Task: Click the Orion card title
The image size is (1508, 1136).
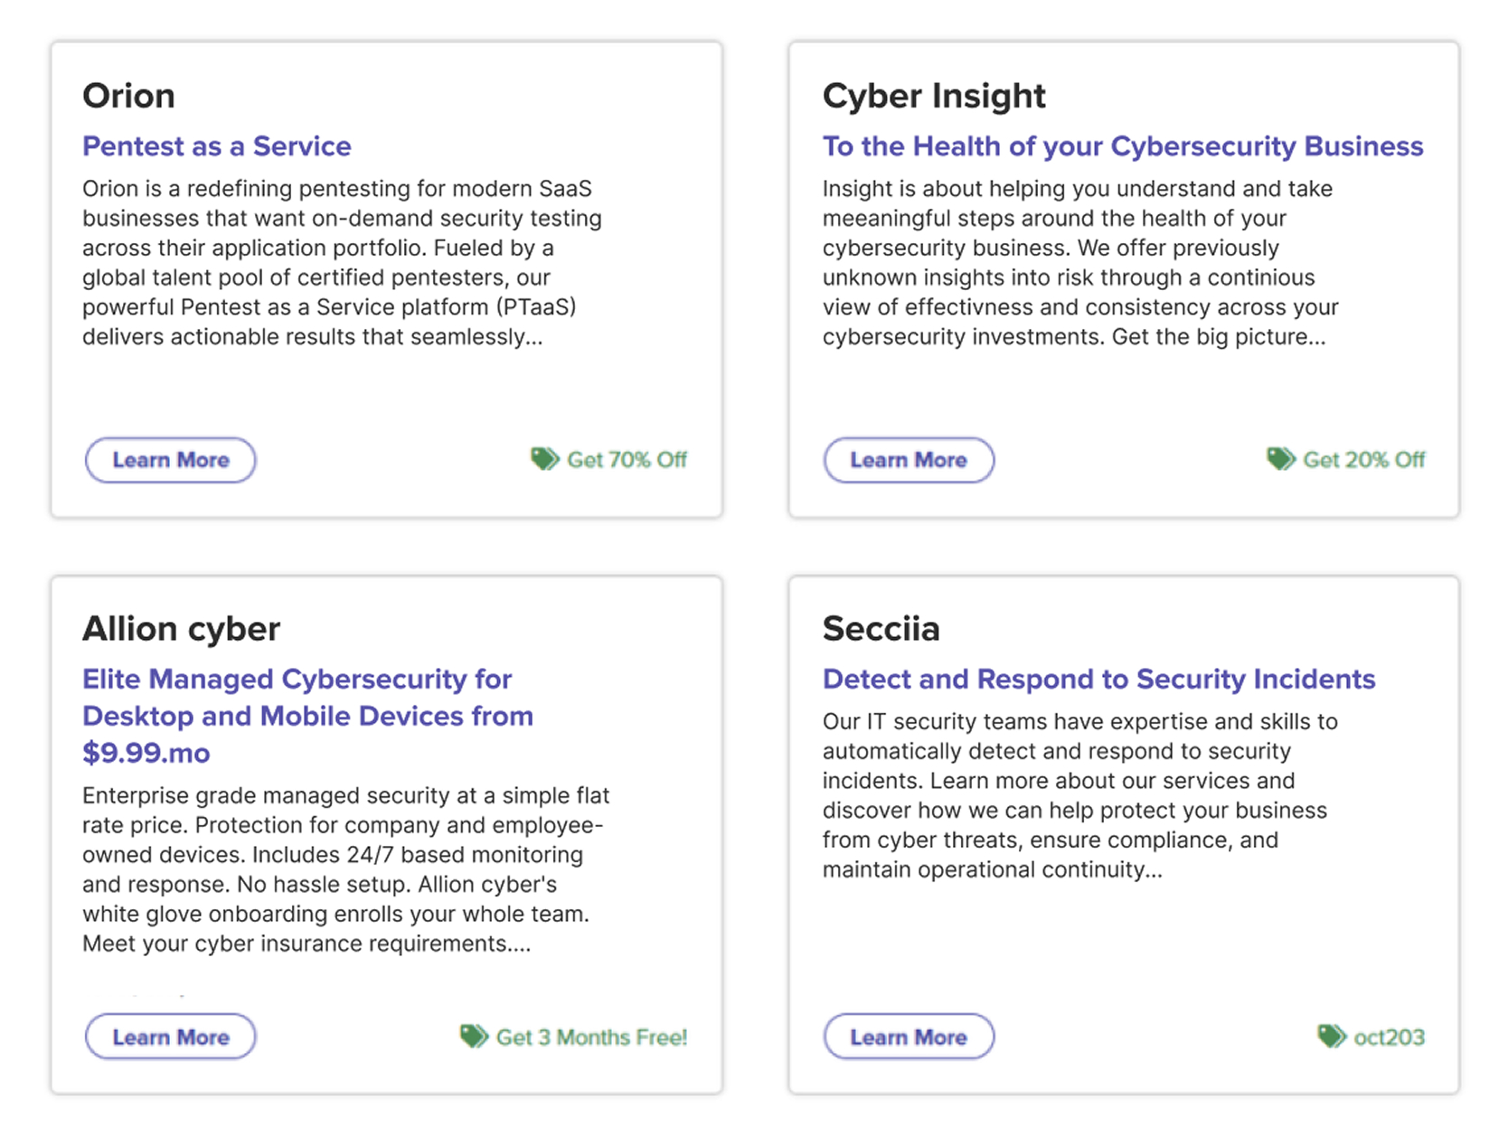Action: click(128, 96)
